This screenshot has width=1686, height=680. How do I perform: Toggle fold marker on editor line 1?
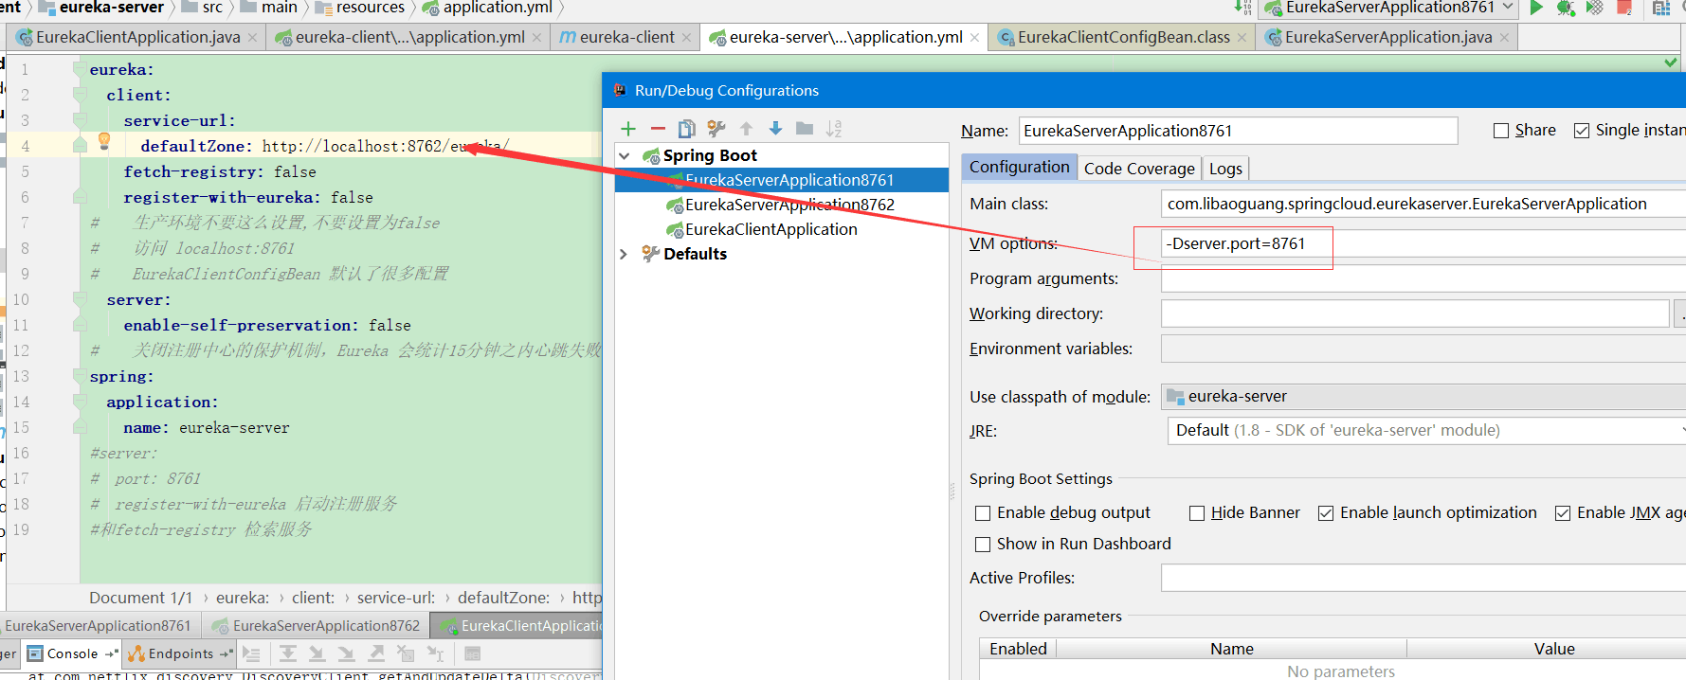click(x=81, y=69)
